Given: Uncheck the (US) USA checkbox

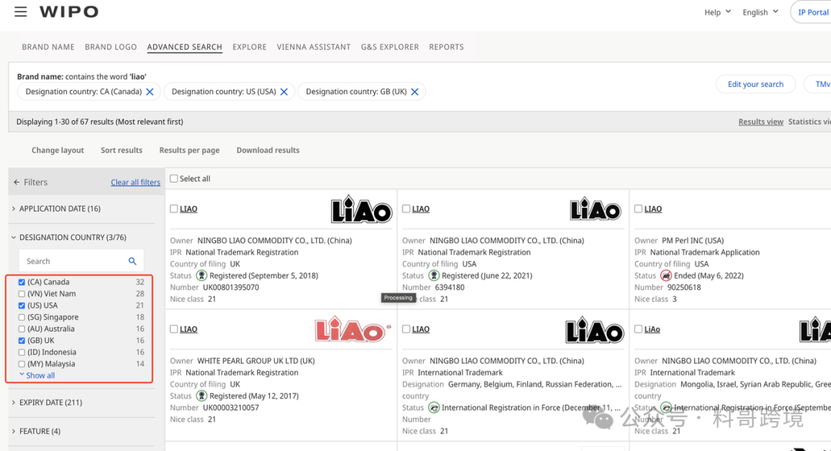Looking at the screenshot, I should coord(22,306).
